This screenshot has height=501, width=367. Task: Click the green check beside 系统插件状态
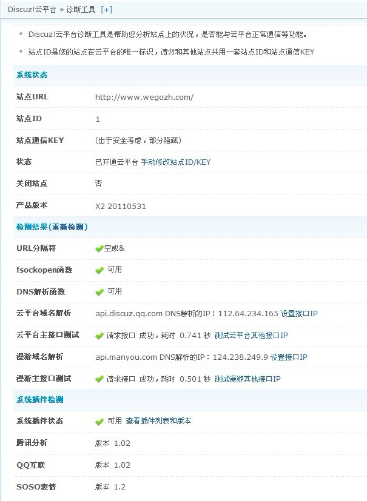tap(99, 422)
